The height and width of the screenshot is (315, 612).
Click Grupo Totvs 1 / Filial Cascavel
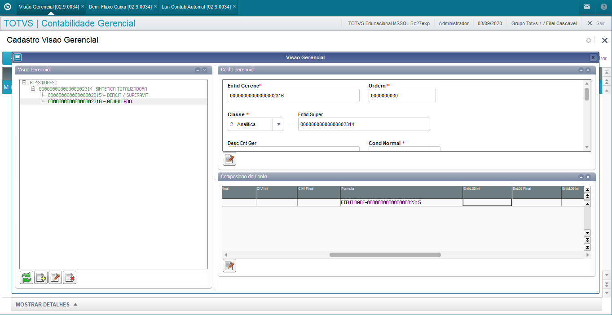[544, 23]
